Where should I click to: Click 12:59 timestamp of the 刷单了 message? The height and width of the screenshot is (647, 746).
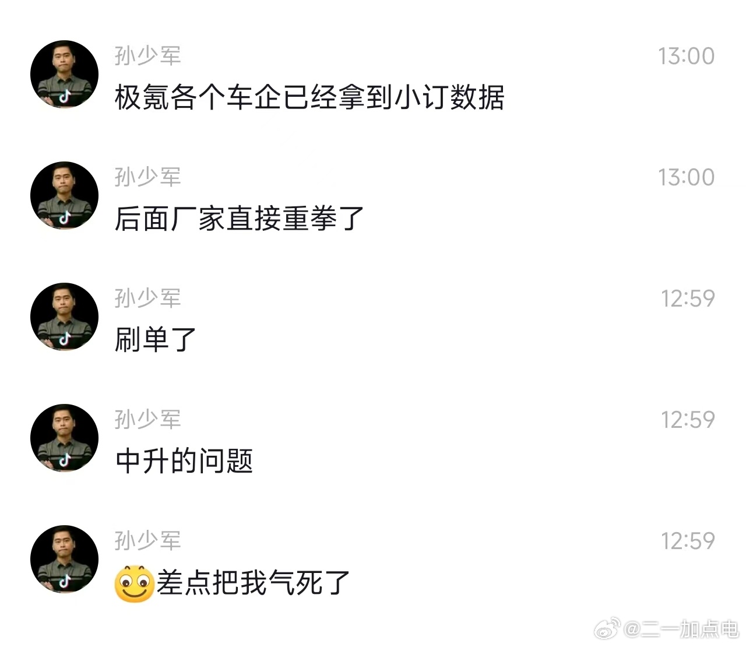[x=688, y=298]
